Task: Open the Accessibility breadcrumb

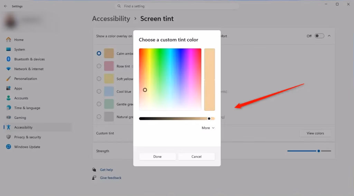Action: click(111, 19)
